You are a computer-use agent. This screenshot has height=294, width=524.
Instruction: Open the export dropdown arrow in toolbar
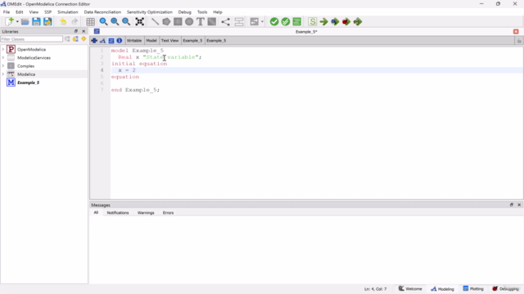[262, 22]
